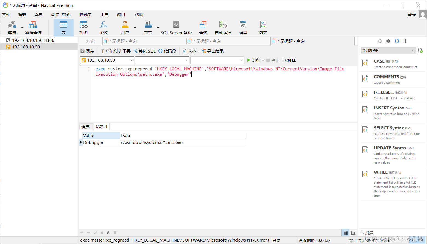Expand the 全部标签 tag filter dropdown
This screenshot has height=244, width=427.
pyautogui.click(x=388, y=50)
